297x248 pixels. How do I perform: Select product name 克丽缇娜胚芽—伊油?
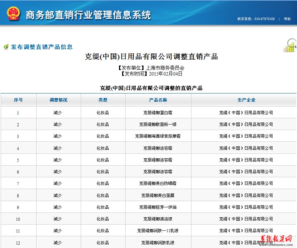tap(158, 207)
